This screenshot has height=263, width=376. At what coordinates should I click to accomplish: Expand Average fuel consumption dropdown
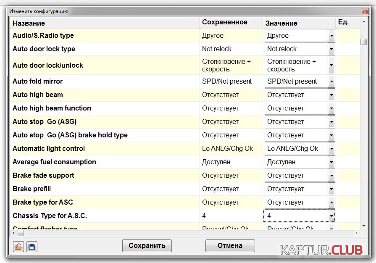(x=331, y=162)
